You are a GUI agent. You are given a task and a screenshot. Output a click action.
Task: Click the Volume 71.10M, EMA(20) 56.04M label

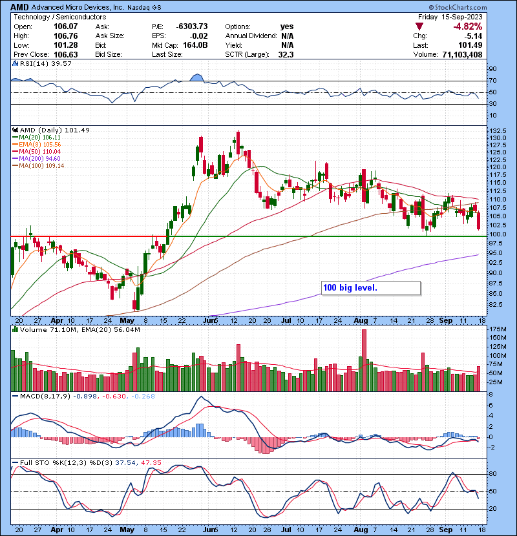point(79,329)
